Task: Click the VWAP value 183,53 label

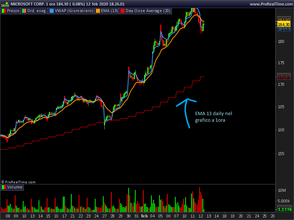Action: coord(284,29)
